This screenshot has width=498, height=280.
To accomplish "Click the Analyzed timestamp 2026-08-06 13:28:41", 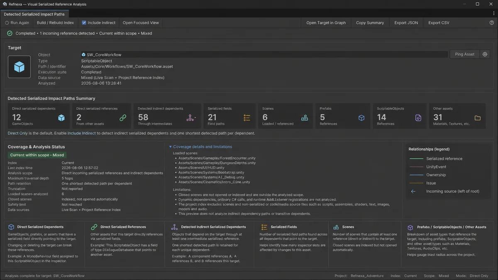I will (x=101, y=83).
